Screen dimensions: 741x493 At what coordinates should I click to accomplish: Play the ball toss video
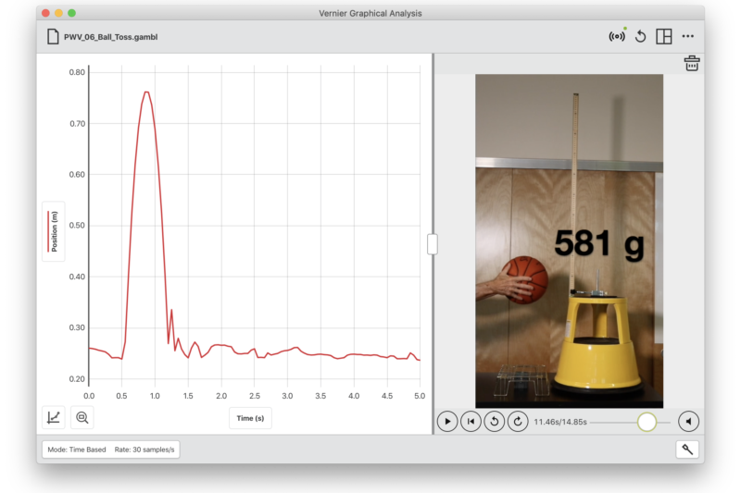(447, 421)
